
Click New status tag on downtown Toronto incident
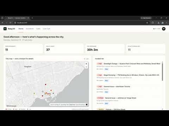tap(106, 92)
